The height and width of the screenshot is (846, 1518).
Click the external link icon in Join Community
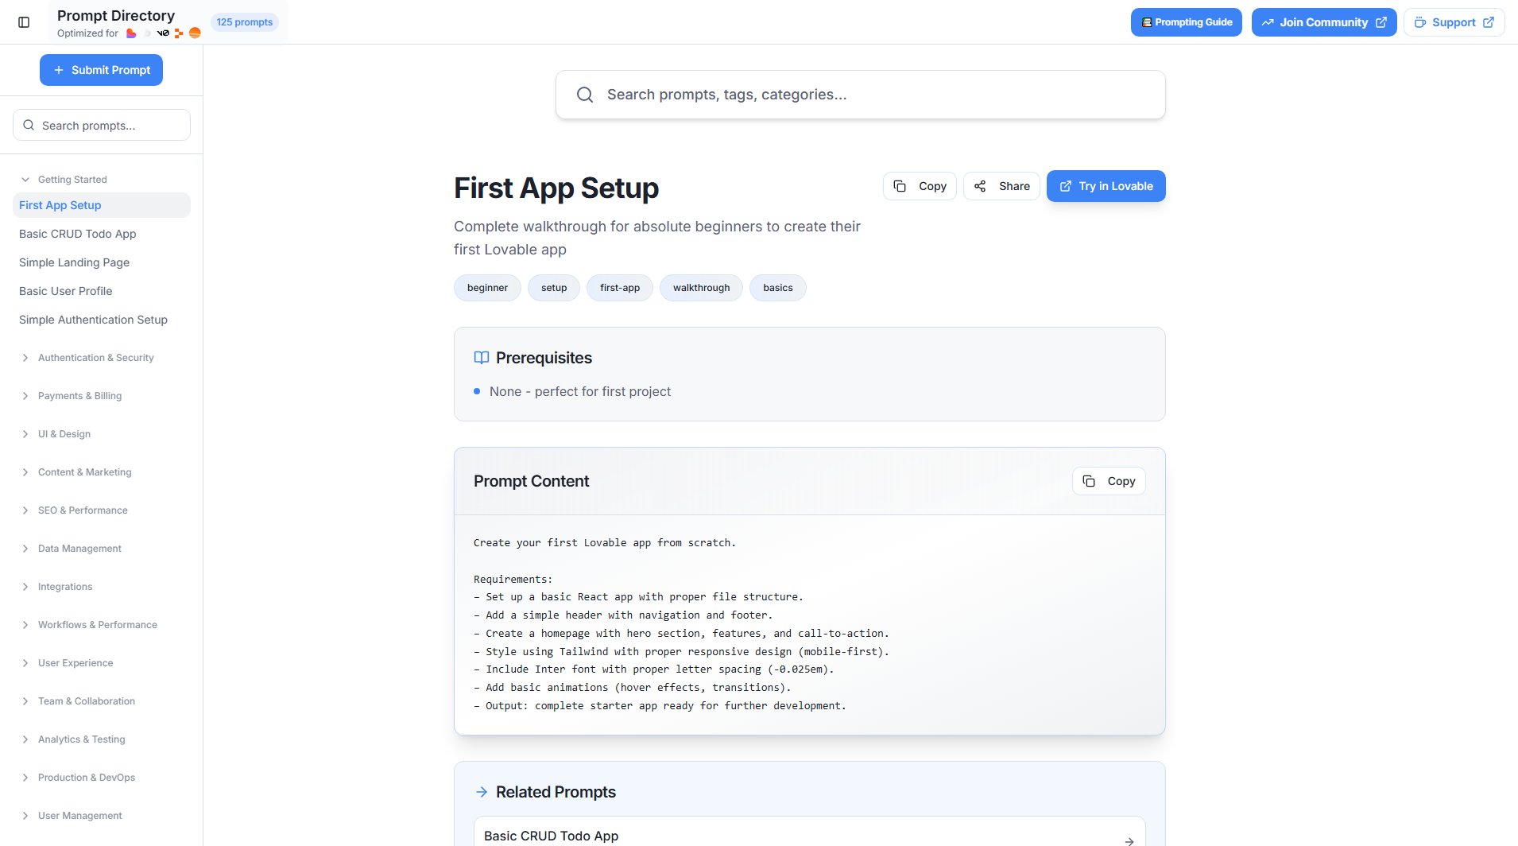point(1381,22)
